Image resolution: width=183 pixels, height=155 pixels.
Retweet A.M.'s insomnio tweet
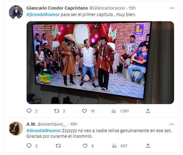[58, 146]
